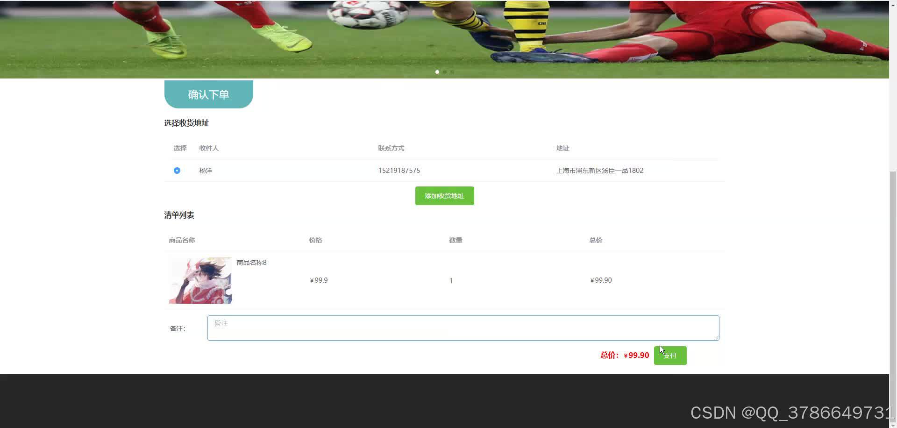897x428 pixels.
Task: Select the second carousel indicator dot
Action: point(445,72)
